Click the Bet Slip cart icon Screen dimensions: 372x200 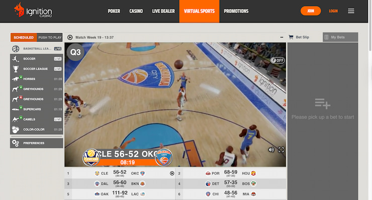click(x=291, y=37)
